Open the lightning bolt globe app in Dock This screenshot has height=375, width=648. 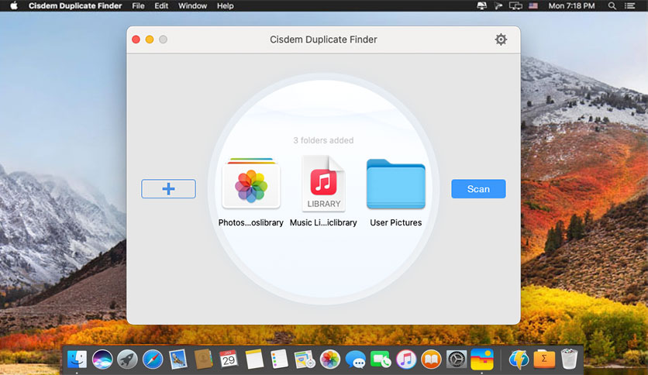pos(519,359)
